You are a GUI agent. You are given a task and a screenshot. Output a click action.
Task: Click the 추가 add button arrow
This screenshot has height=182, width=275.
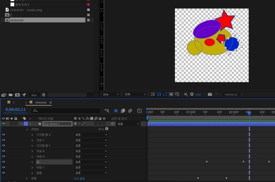107,129
